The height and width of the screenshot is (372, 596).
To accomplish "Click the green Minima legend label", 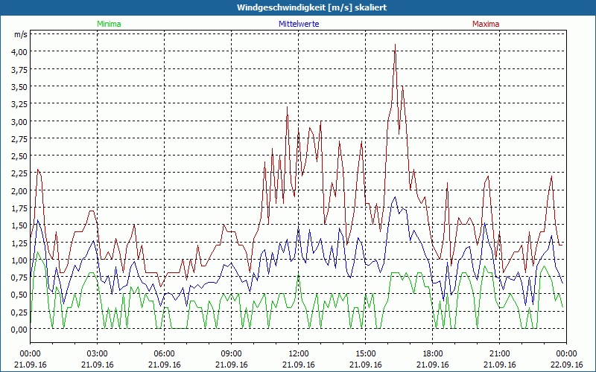I will (108, 24).
